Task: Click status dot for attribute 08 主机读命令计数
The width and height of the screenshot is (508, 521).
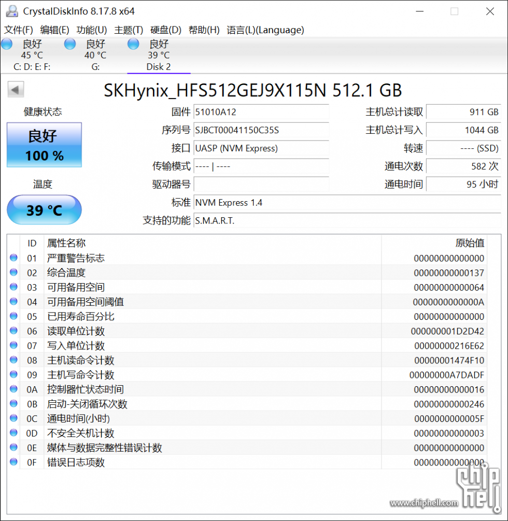Action: pyautogui.click(x=13, y=360)
